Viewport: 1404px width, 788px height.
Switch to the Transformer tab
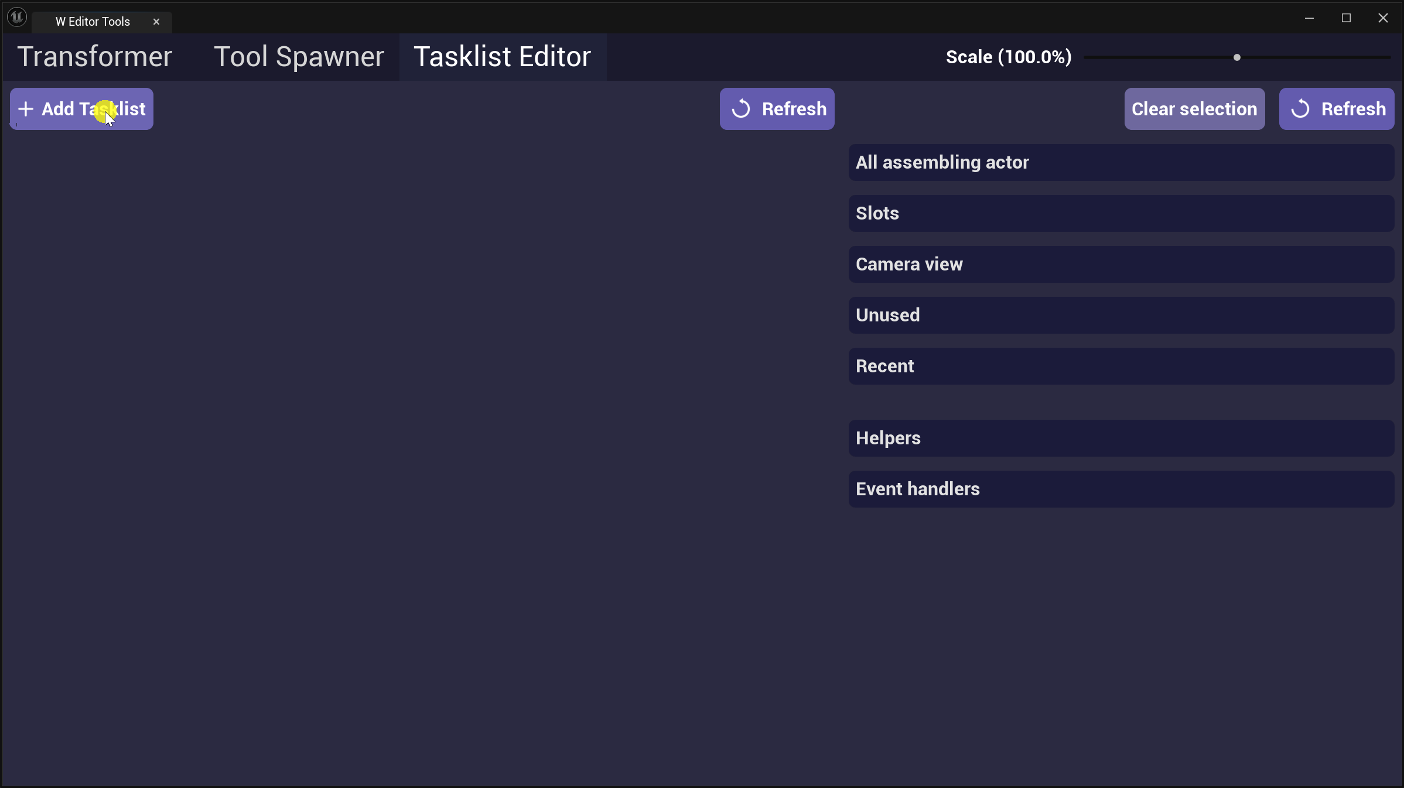[94, 57]
